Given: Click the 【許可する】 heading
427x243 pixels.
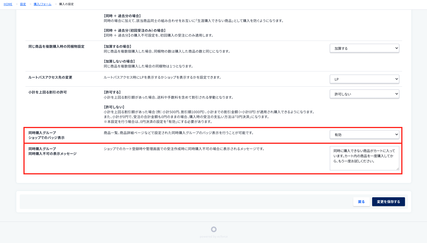Looking at the screenshot, I should pos(112,92).
